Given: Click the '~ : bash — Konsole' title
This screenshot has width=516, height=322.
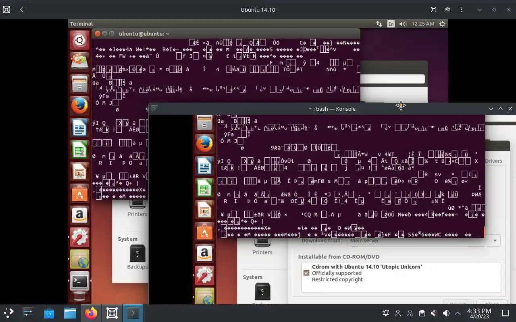Looking at the screenshot, I should point(332,109).
